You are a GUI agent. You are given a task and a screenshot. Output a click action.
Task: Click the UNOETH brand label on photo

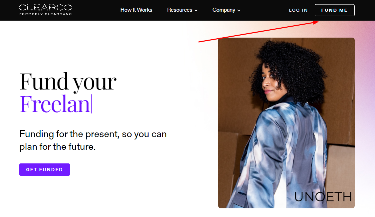point(323,197)
